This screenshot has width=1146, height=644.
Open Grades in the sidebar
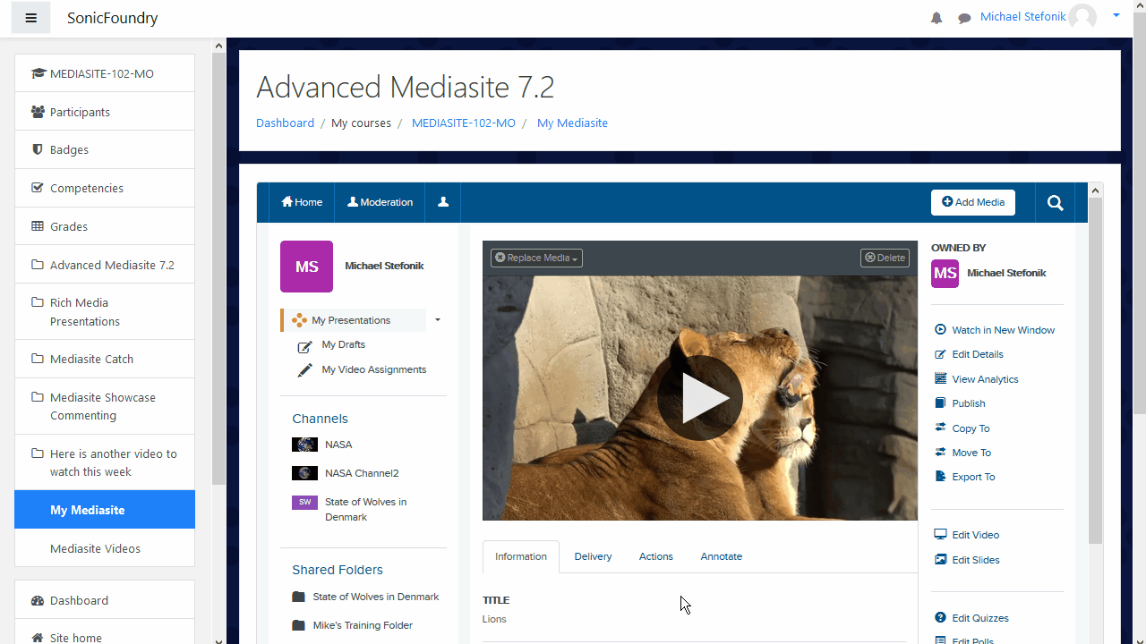(105, 226)
